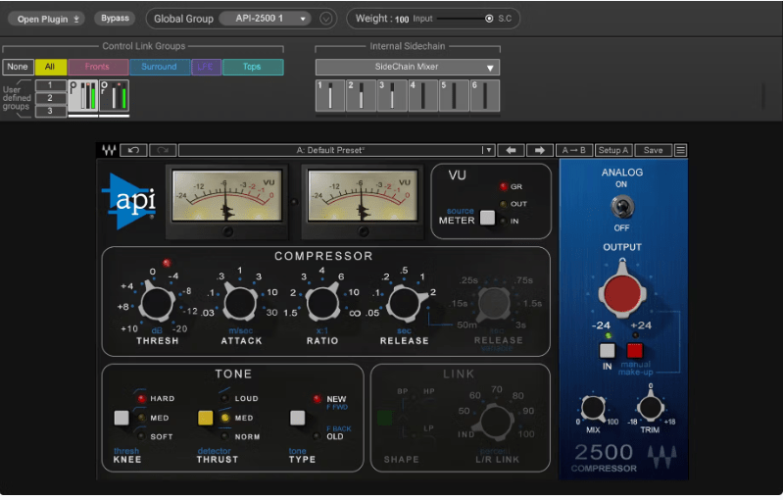Click the TRIM knob
The image size is (783, 500).
[x=650, y=407]
